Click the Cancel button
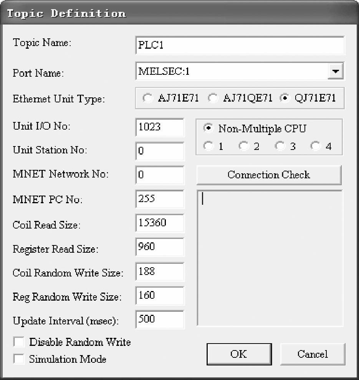This screenshot has width=359, height=380. point(313,354)
